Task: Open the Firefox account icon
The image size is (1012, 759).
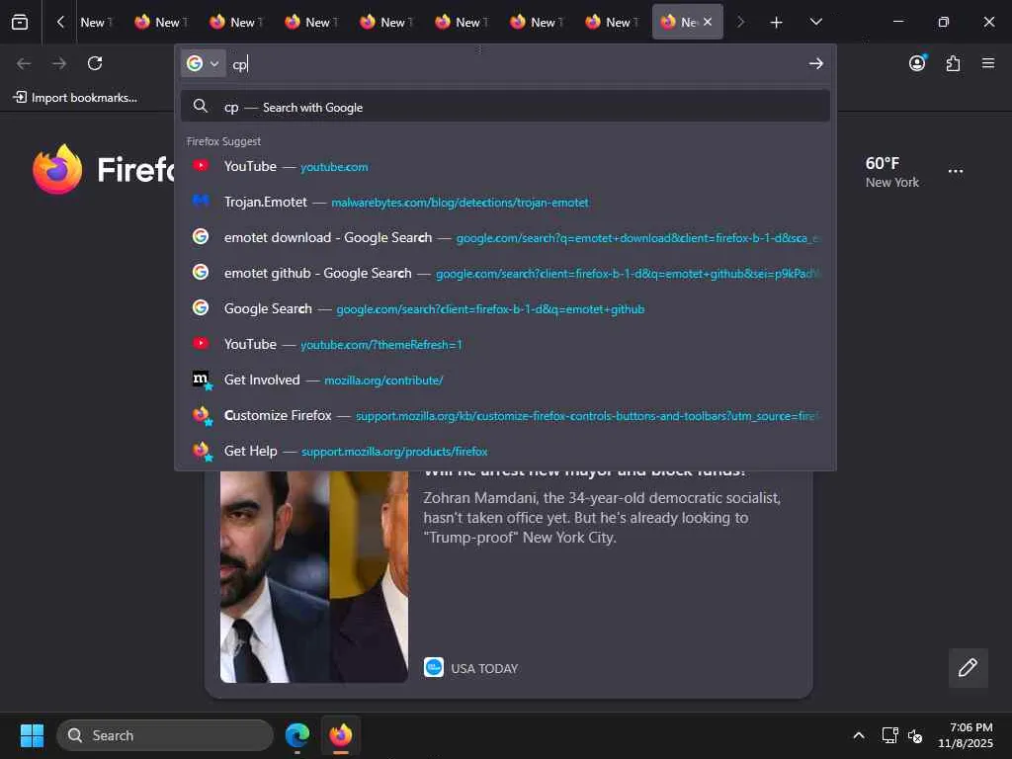Action: [917, 63]
